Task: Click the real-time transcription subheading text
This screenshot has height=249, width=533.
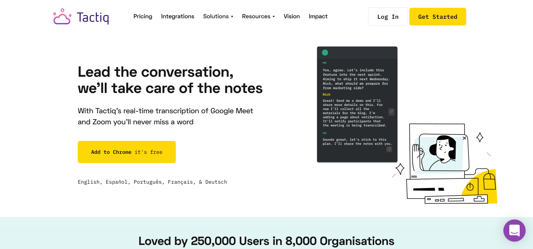Action: [165, 116]
